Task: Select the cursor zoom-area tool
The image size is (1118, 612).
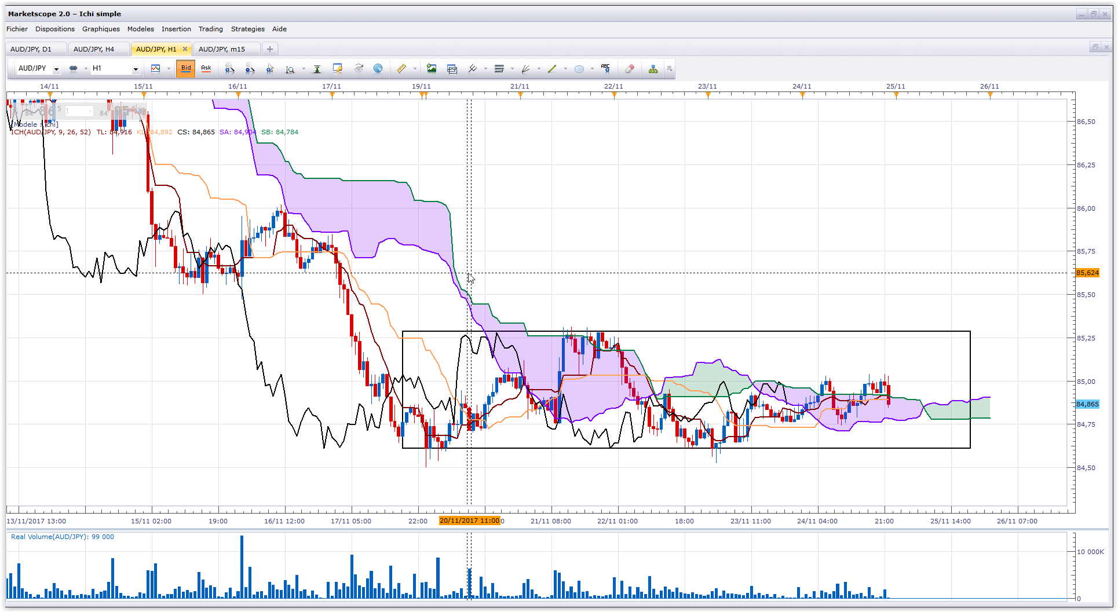Action: point(270,69)
